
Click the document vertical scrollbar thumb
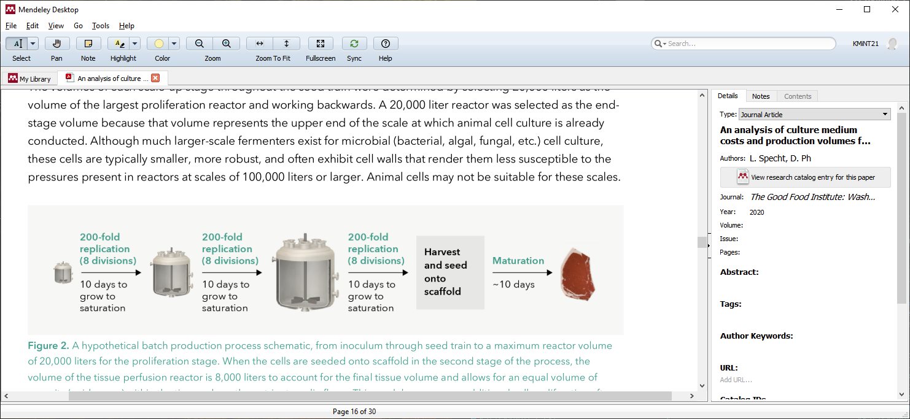point(702,242)
